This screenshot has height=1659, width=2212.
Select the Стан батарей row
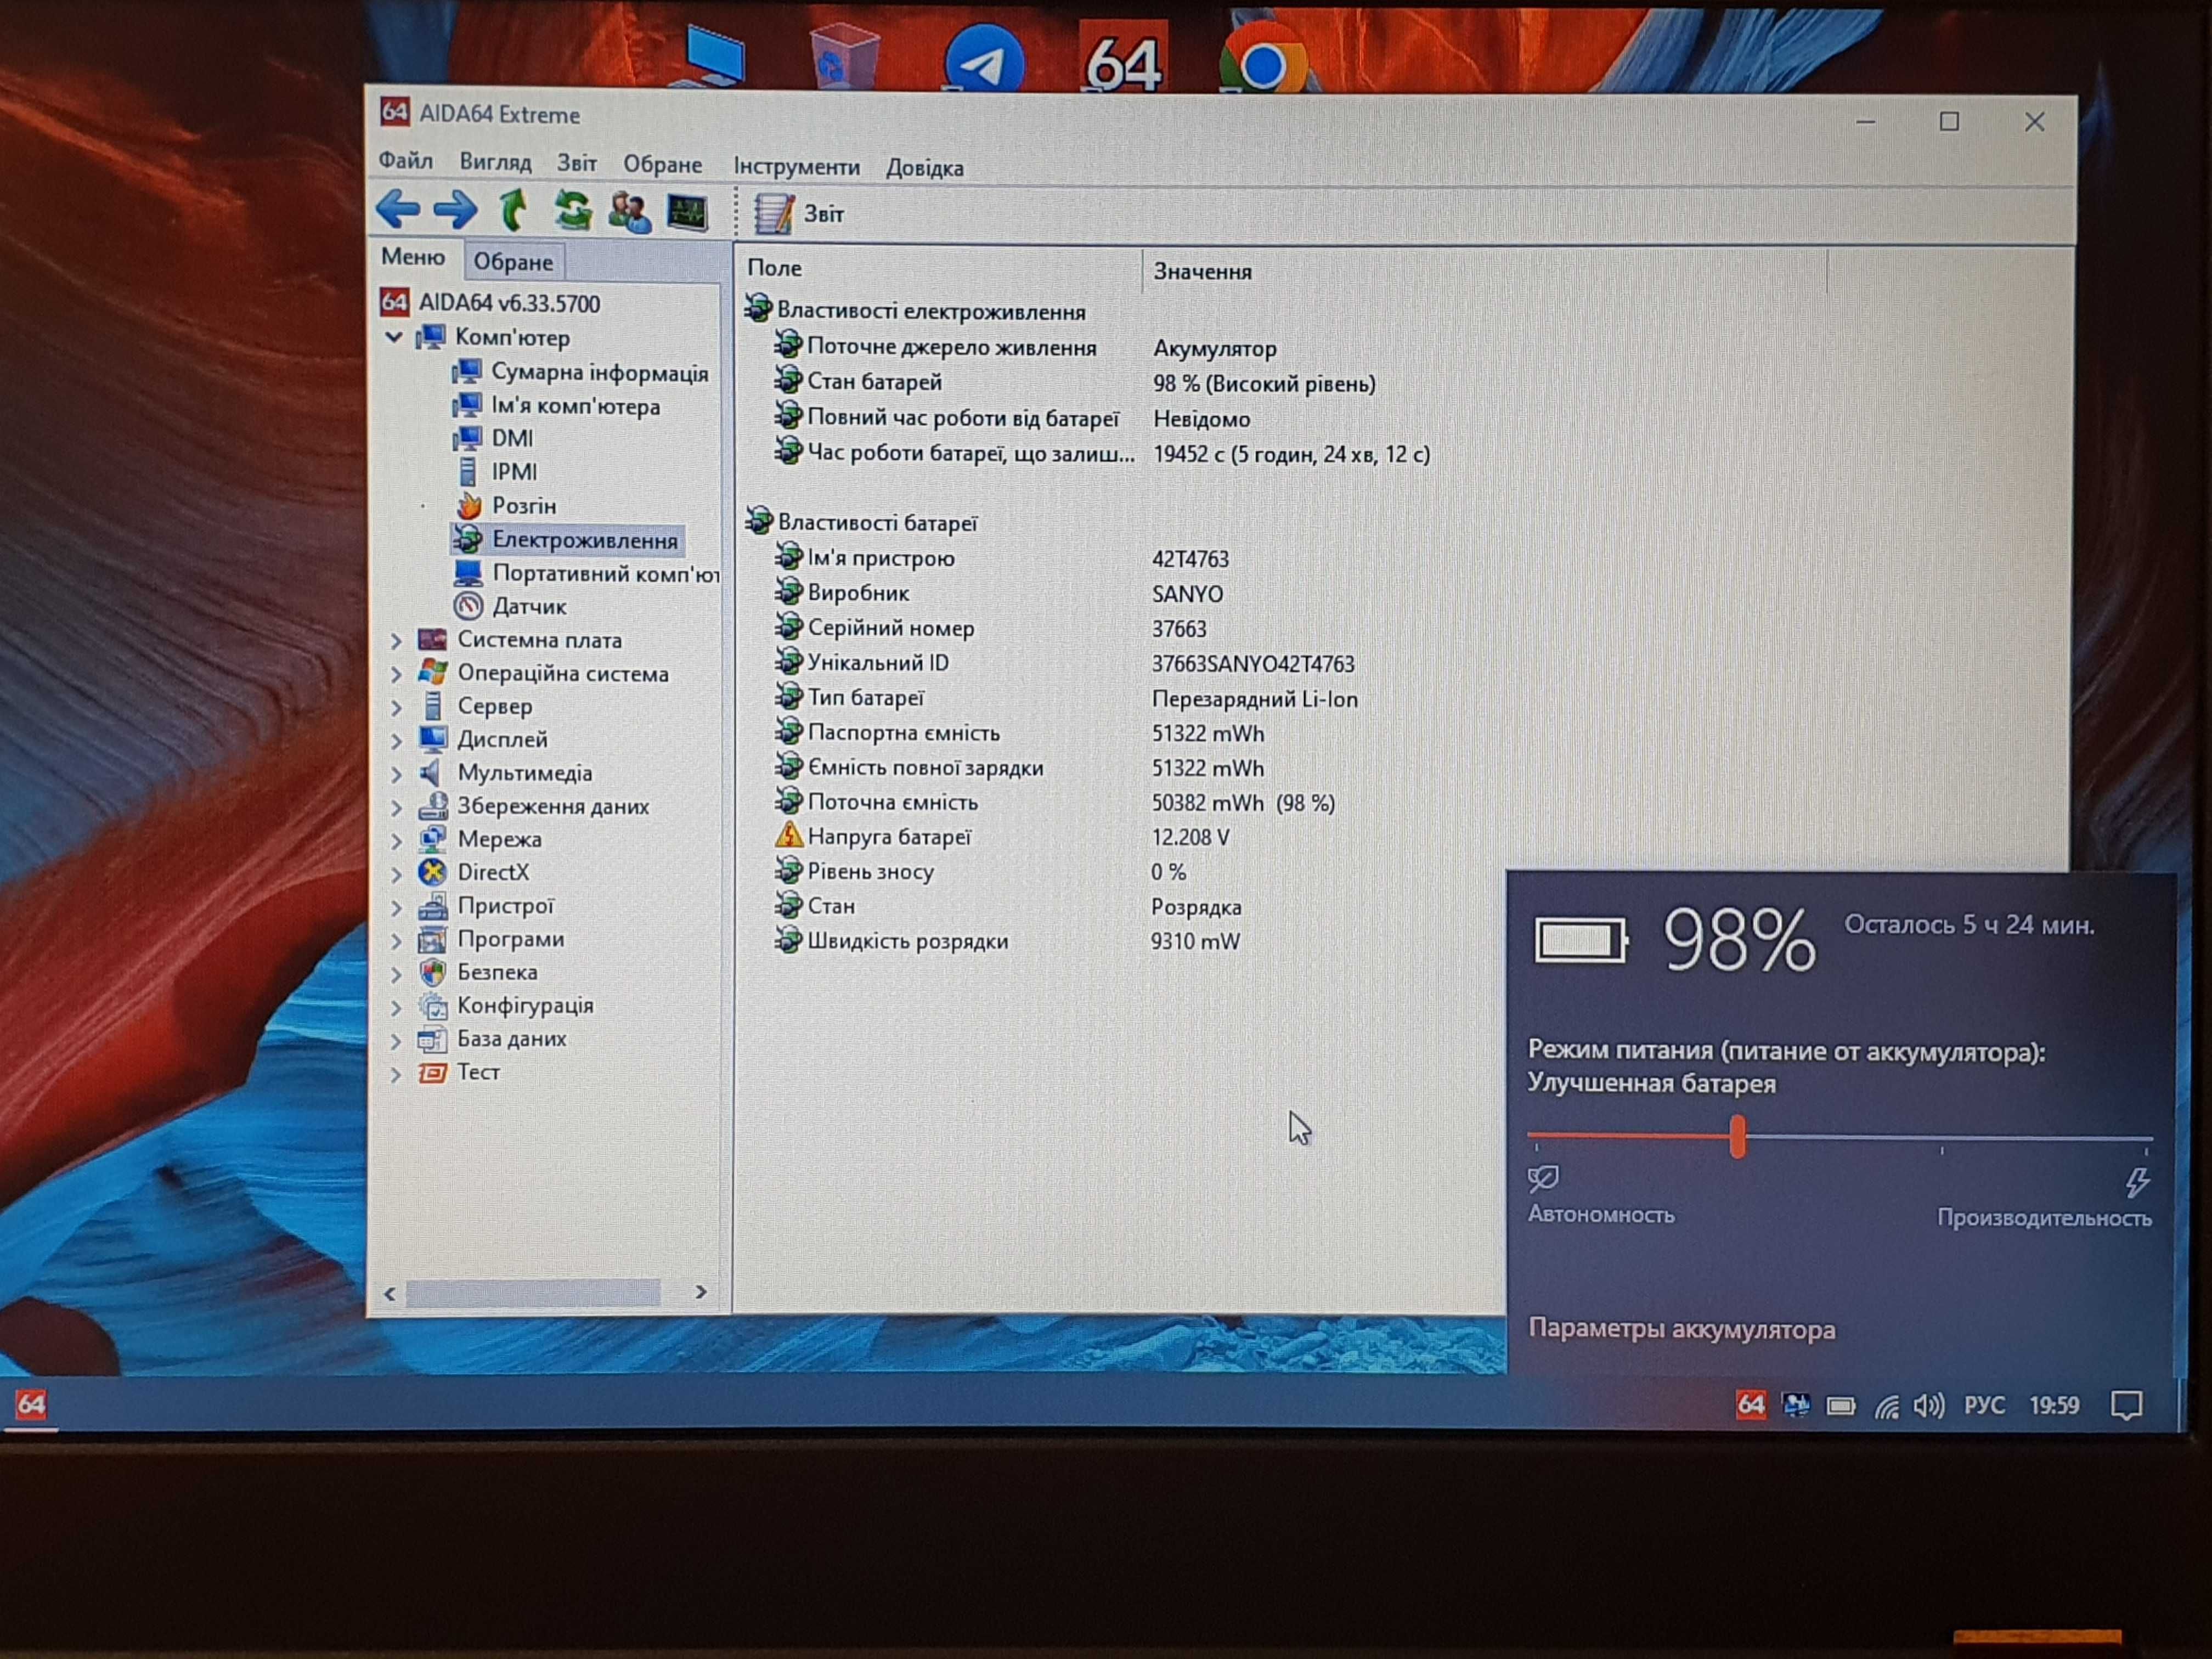click(x=1075, y=382)
